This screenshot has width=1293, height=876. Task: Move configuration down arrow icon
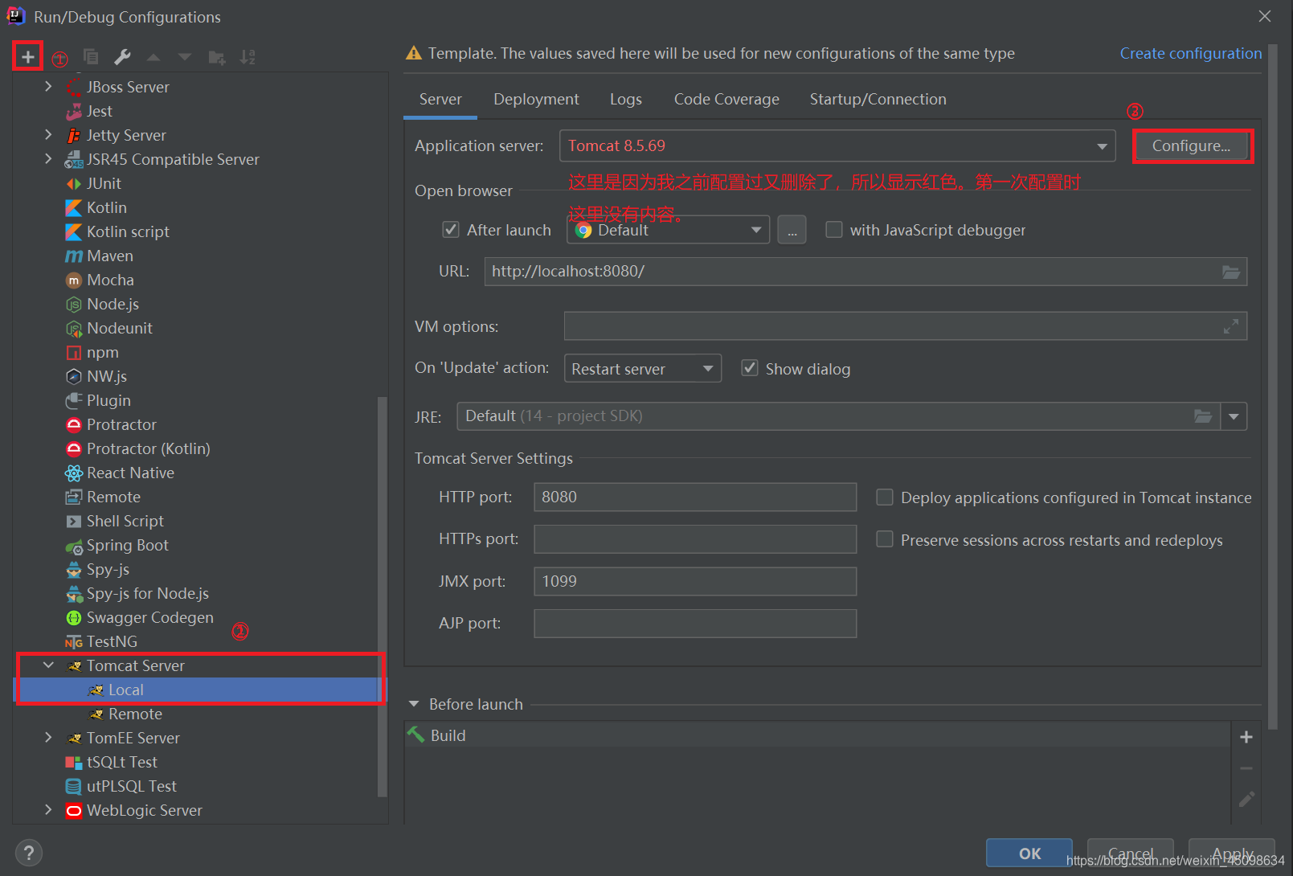click(185, 57)
